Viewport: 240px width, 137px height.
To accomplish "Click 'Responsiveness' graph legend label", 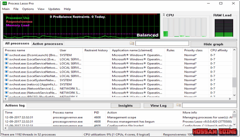I will 19,22.
